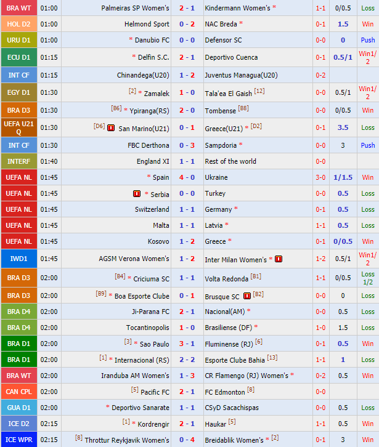
Task: Click the red card icon beside Brusque SC
Action: point(247,296)
